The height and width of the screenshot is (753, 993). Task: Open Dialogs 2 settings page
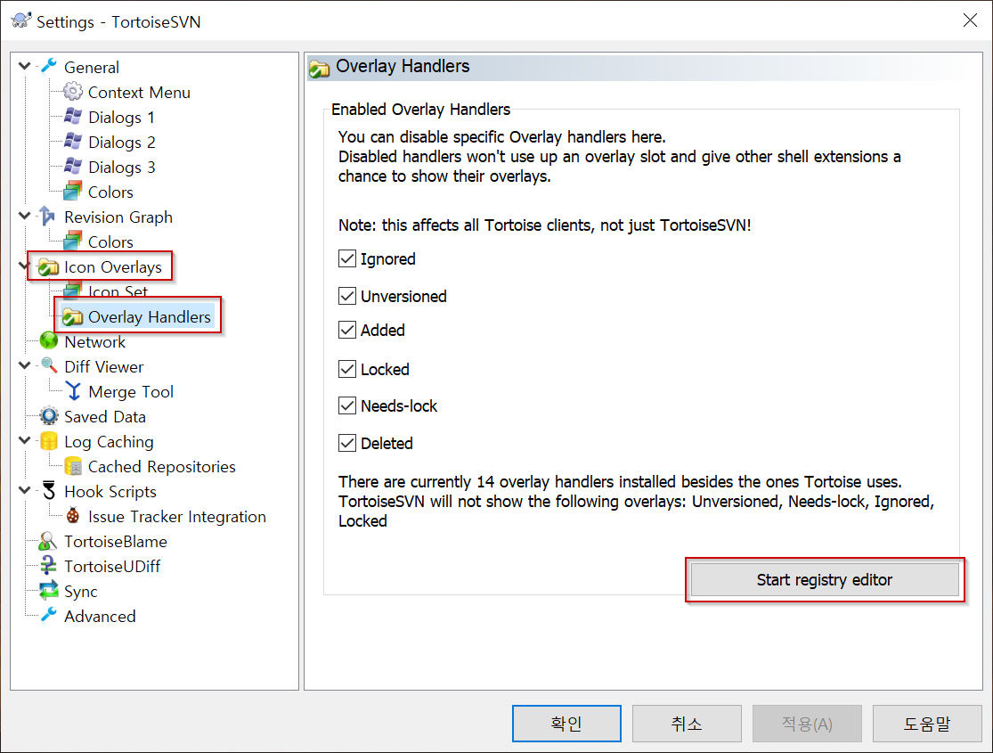click(122, 143)
